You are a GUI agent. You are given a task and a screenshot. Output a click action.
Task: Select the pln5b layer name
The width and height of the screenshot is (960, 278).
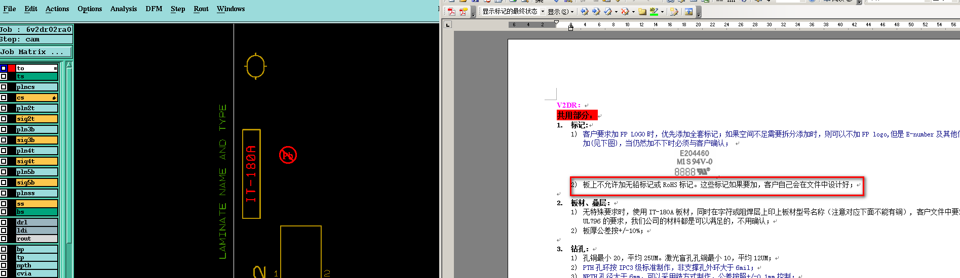(36, 172)
